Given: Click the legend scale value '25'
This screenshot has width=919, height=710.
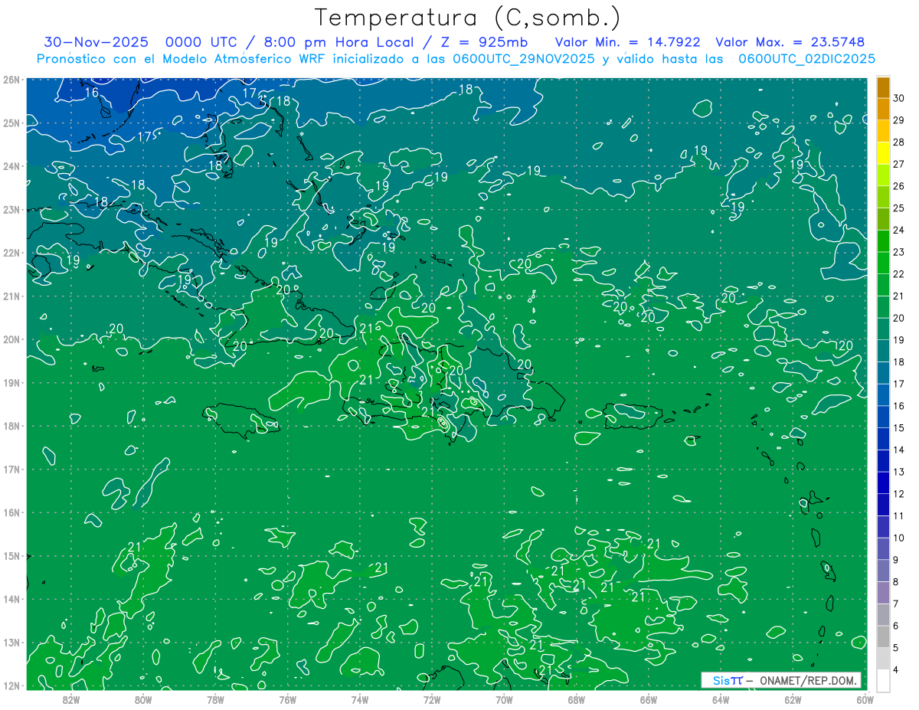Looking at the screenshot, I should pyautogui.click(x=898, y=208).
